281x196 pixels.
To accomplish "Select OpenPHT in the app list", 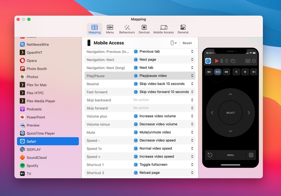I will coord(48,53).
